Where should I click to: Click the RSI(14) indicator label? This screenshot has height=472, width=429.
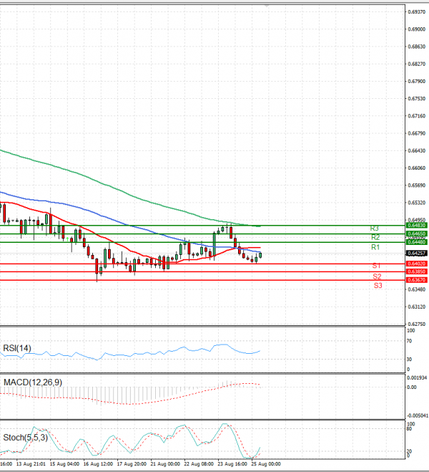click(x=17, y=348)
